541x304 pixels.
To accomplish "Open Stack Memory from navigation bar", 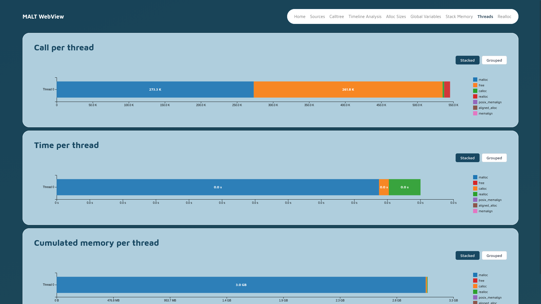I will click(459, 17).
